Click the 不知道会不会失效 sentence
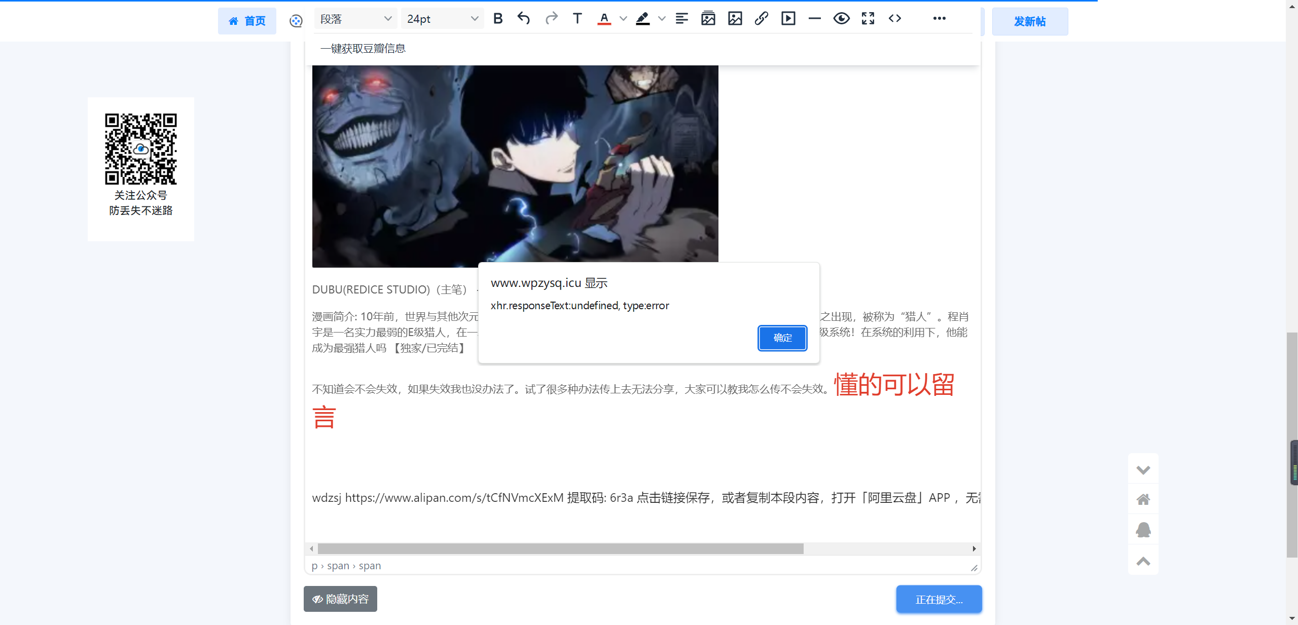The height and width of the screenshot is (625, 1298). click(571, 389)
